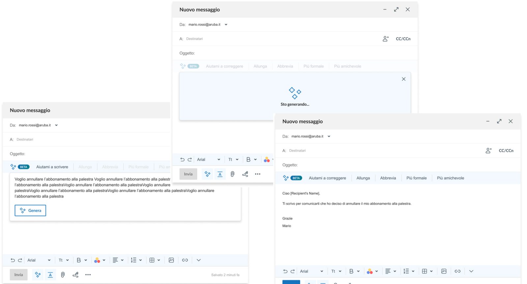Open more options ellipsis in left window footer

(88, 275)
